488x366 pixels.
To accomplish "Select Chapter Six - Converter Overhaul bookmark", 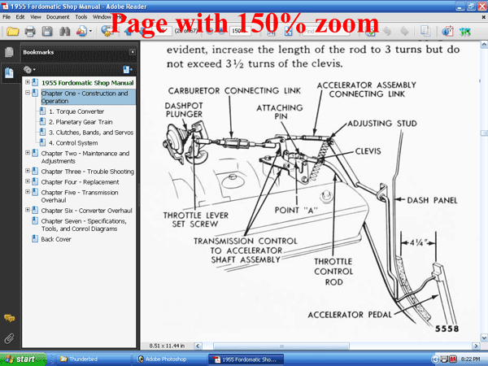I will point(86,211).
